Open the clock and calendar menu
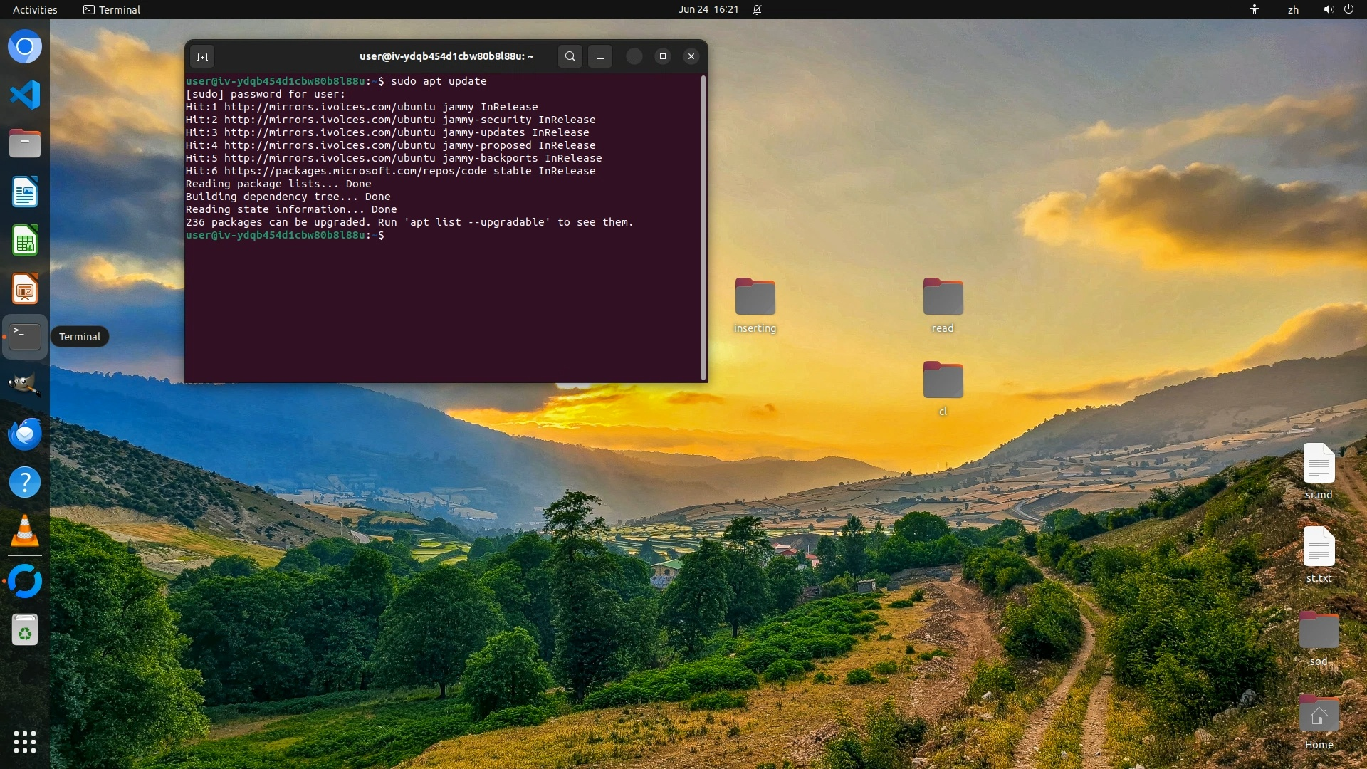1367x769 pixels. click(x=708, y=9)
